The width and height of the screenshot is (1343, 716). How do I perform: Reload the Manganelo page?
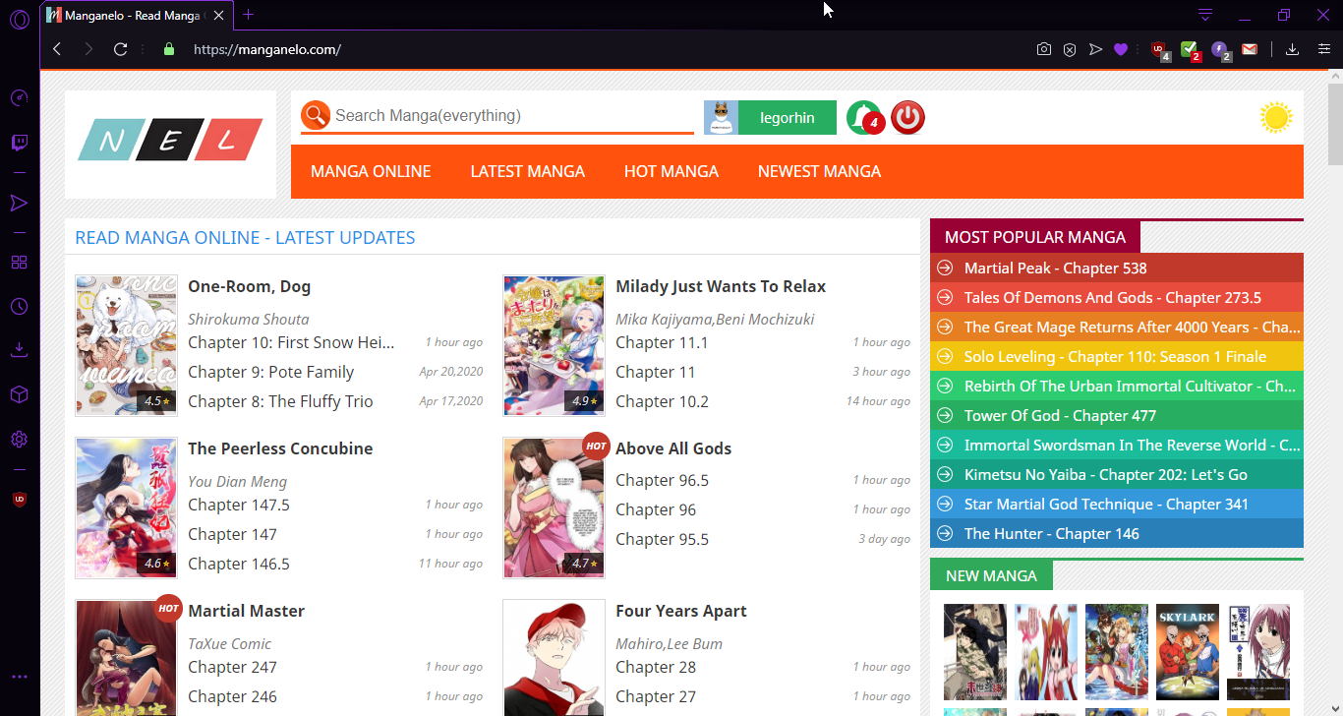[120, 49]
